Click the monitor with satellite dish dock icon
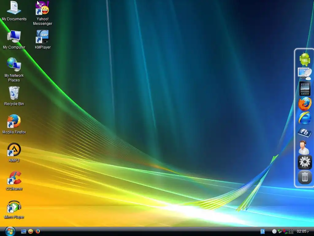 click(x=305, y=74)
